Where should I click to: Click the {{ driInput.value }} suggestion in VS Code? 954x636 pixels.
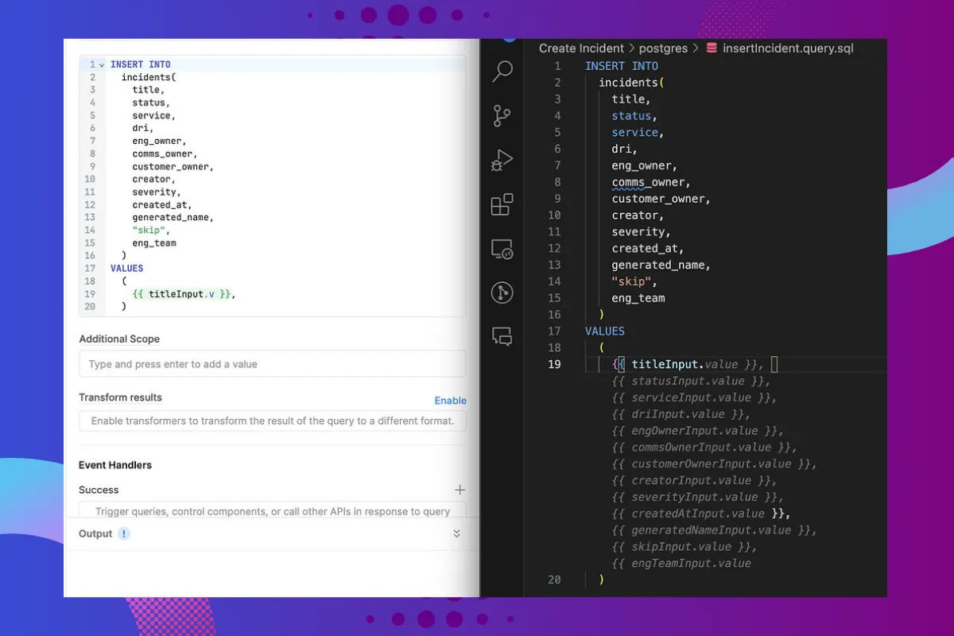(x=681, y=414)
